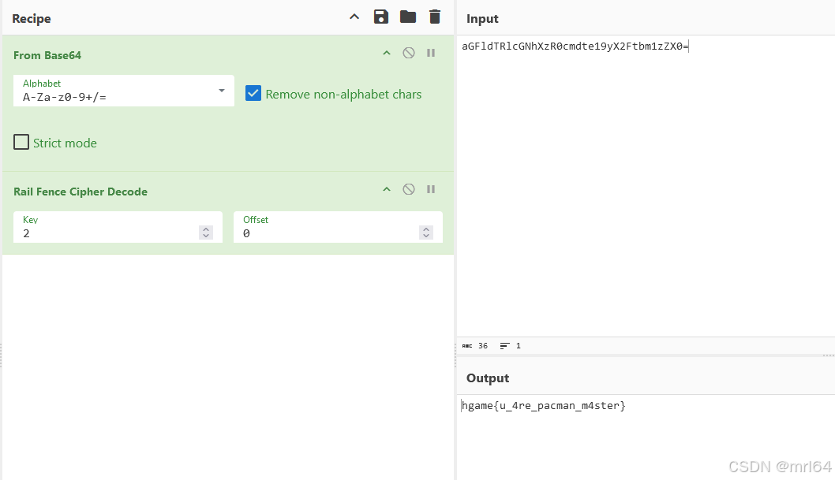
Task: Disable the Rail Fence Cipher Decode operation
Action: (409, 190)
